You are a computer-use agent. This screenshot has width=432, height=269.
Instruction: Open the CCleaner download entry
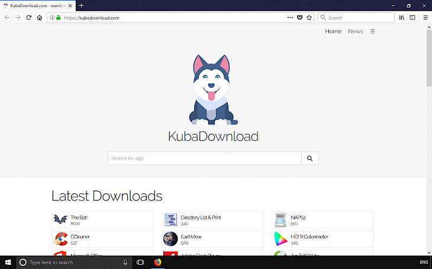coord(102,239)
